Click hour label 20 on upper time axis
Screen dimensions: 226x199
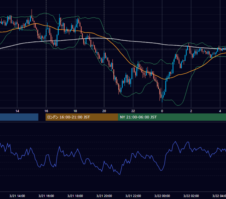(104, 111)
